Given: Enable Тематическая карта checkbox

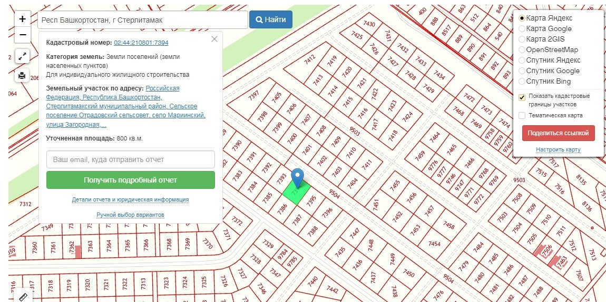Looking at the screenshot, I should [522, 115].
